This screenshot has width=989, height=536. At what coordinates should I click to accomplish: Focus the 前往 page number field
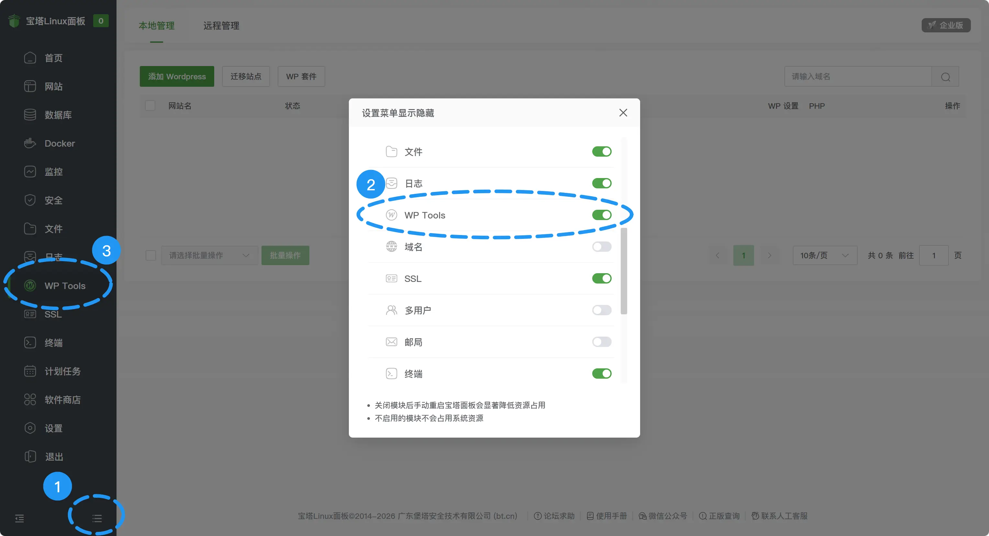(x=934, y=255)
